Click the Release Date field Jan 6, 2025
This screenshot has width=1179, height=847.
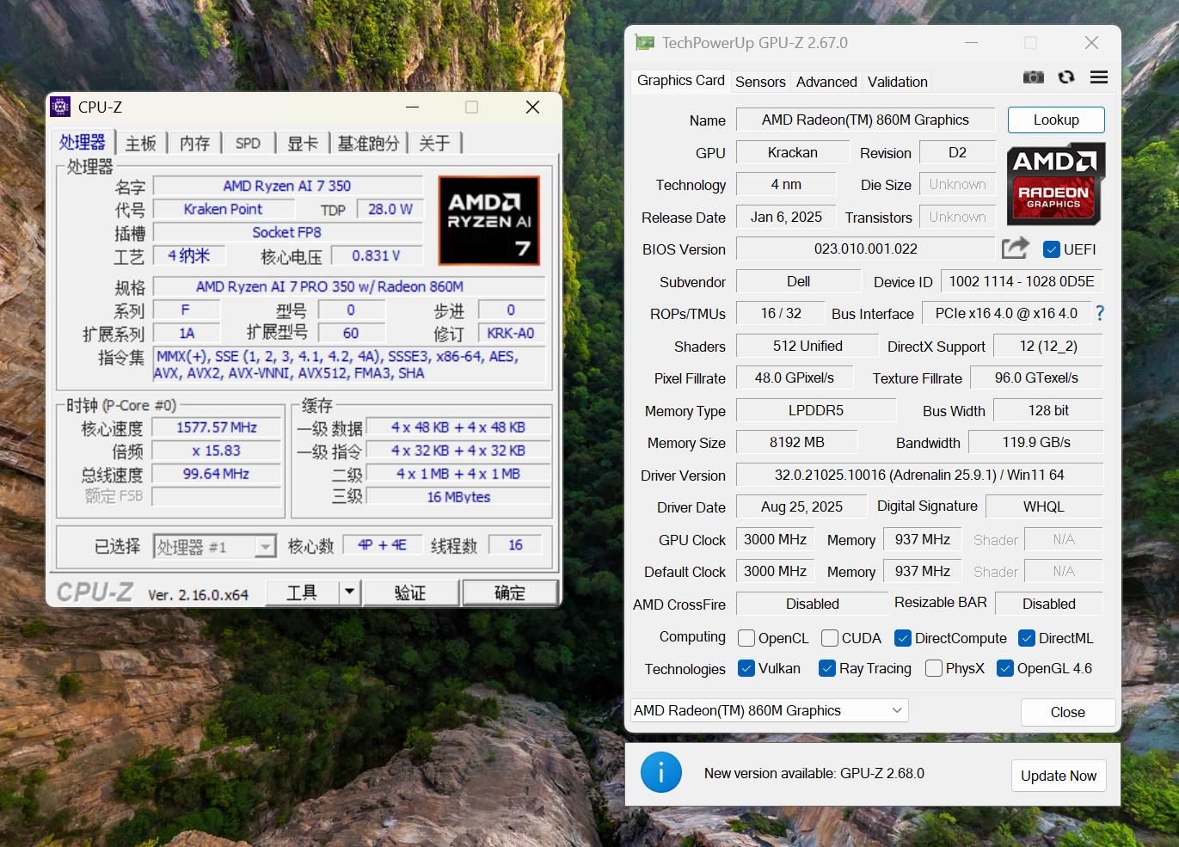click(x=786, y=217)
